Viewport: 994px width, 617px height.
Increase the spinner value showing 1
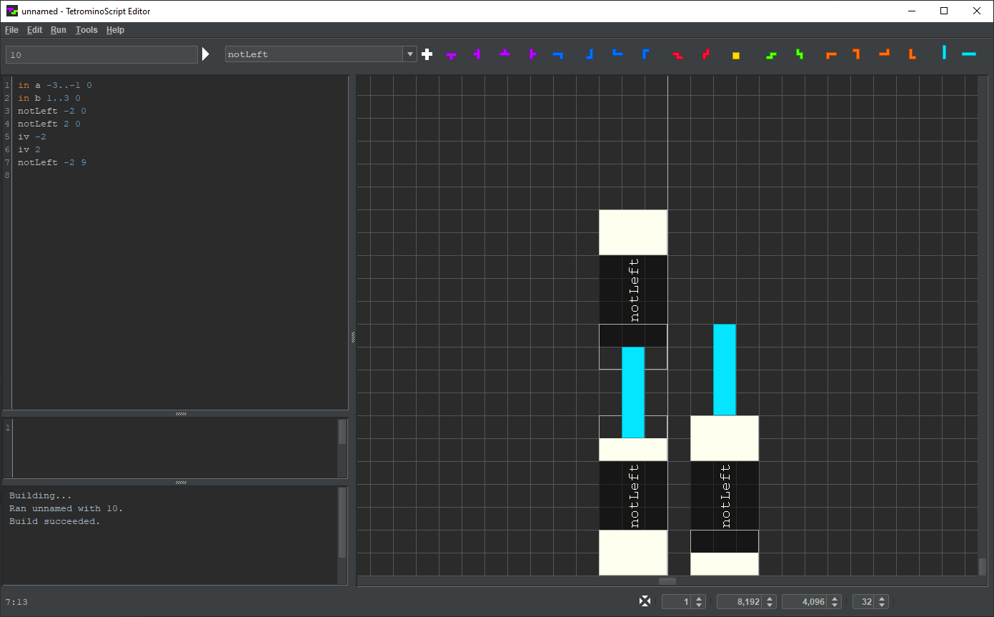pyautogui.click(x=700, y=598)
